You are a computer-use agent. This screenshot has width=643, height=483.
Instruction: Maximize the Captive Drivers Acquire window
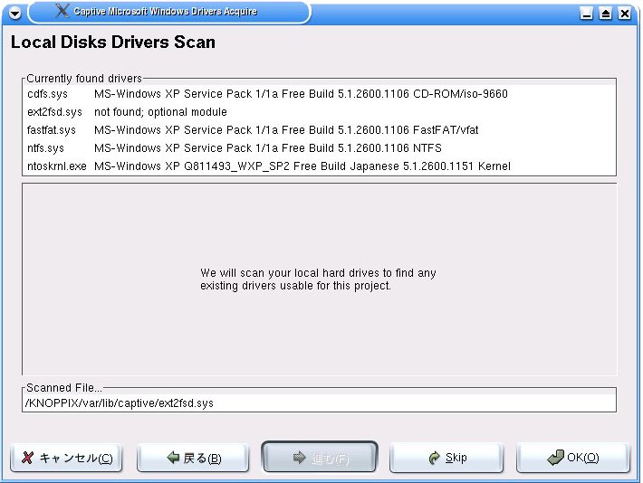point(605,14)
